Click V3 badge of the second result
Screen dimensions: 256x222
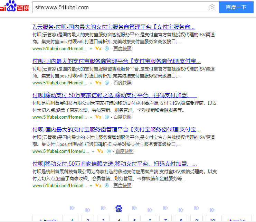pyautogui.click(x=98, y=83)
